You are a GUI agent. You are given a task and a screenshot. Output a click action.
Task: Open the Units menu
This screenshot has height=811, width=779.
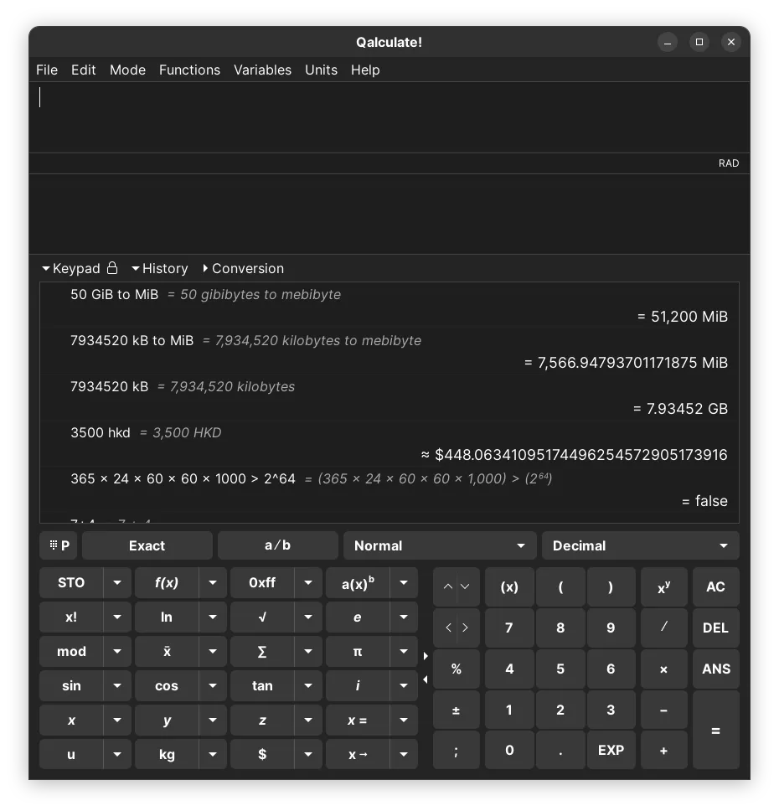[x=321, y=70]
